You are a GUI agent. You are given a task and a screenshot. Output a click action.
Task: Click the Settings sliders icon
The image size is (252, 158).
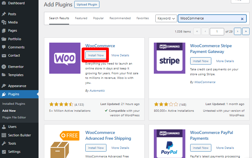[x=4, y=152]
